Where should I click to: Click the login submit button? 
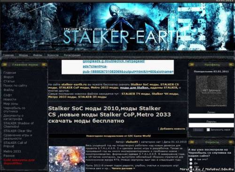(x=198, y=130)
